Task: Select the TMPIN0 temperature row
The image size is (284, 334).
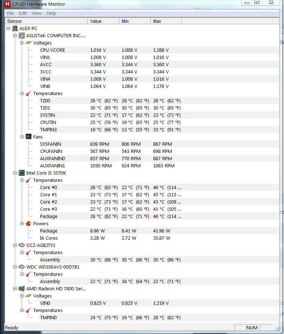Action: [159, 318]
